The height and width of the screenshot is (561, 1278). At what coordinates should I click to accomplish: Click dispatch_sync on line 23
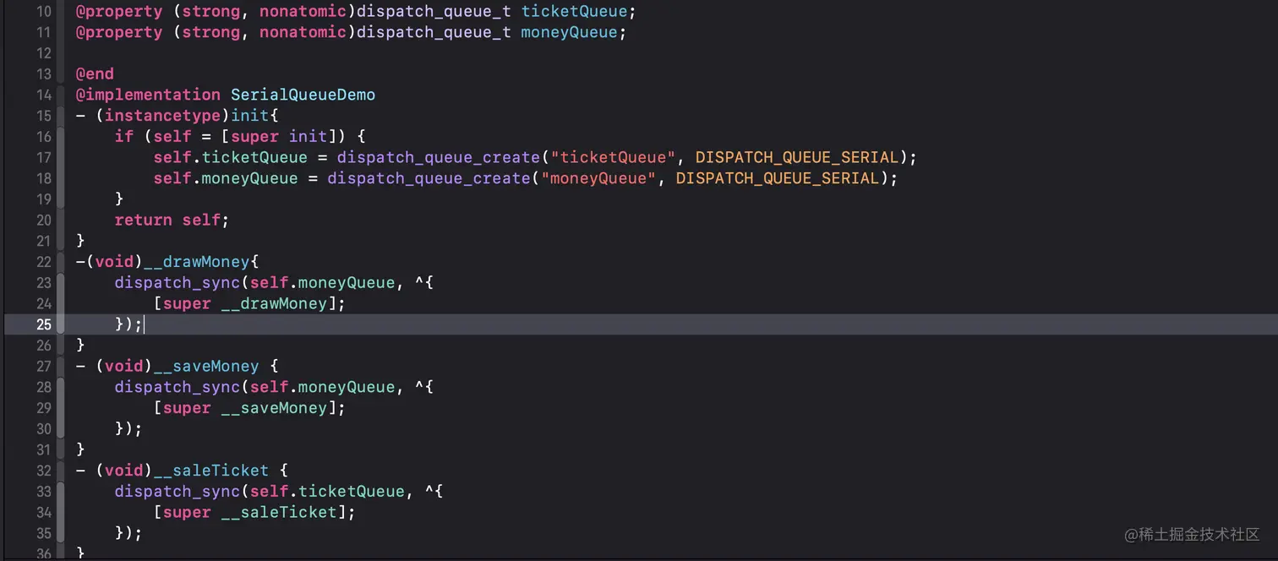pyautogui.click(x=177, y=283)
